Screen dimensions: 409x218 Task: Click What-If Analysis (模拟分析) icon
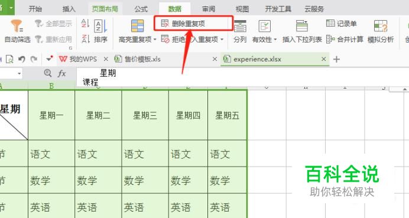pyautogui.click(x=380, y=26)
